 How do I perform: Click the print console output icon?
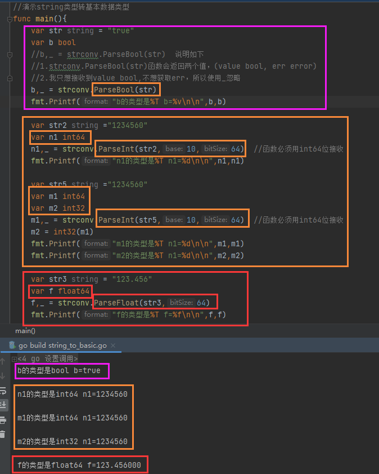[4, 420]
